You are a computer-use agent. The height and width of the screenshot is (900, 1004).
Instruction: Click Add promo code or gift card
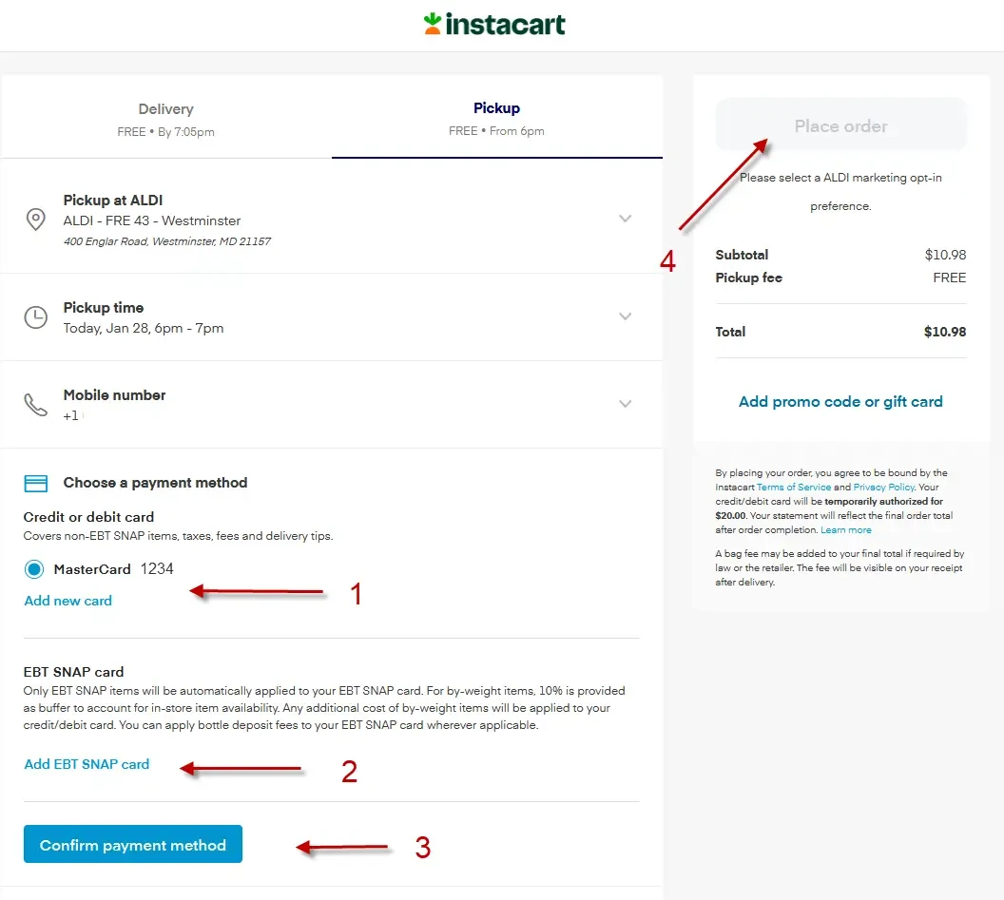click(x=840, y=401)
